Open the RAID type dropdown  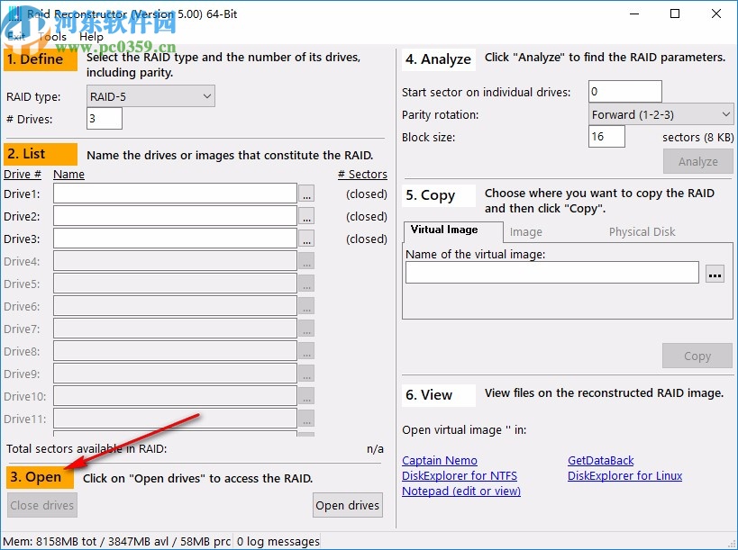150,96
